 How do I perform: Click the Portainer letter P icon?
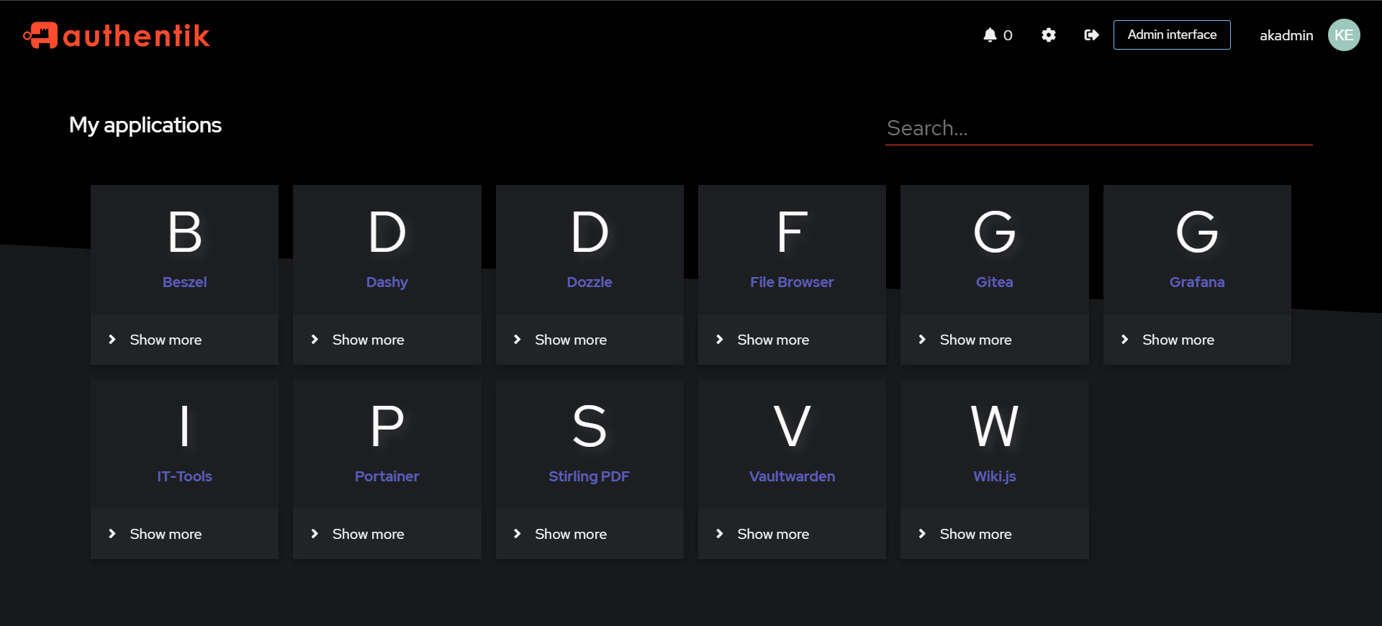(x=387, y=426)
